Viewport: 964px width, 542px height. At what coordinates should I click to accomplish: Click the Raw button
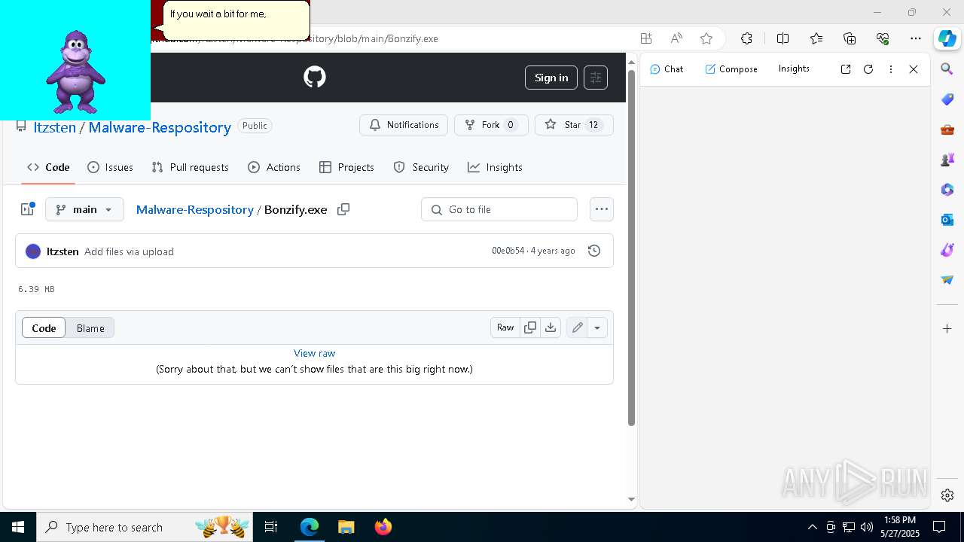(x=505, y=327)
